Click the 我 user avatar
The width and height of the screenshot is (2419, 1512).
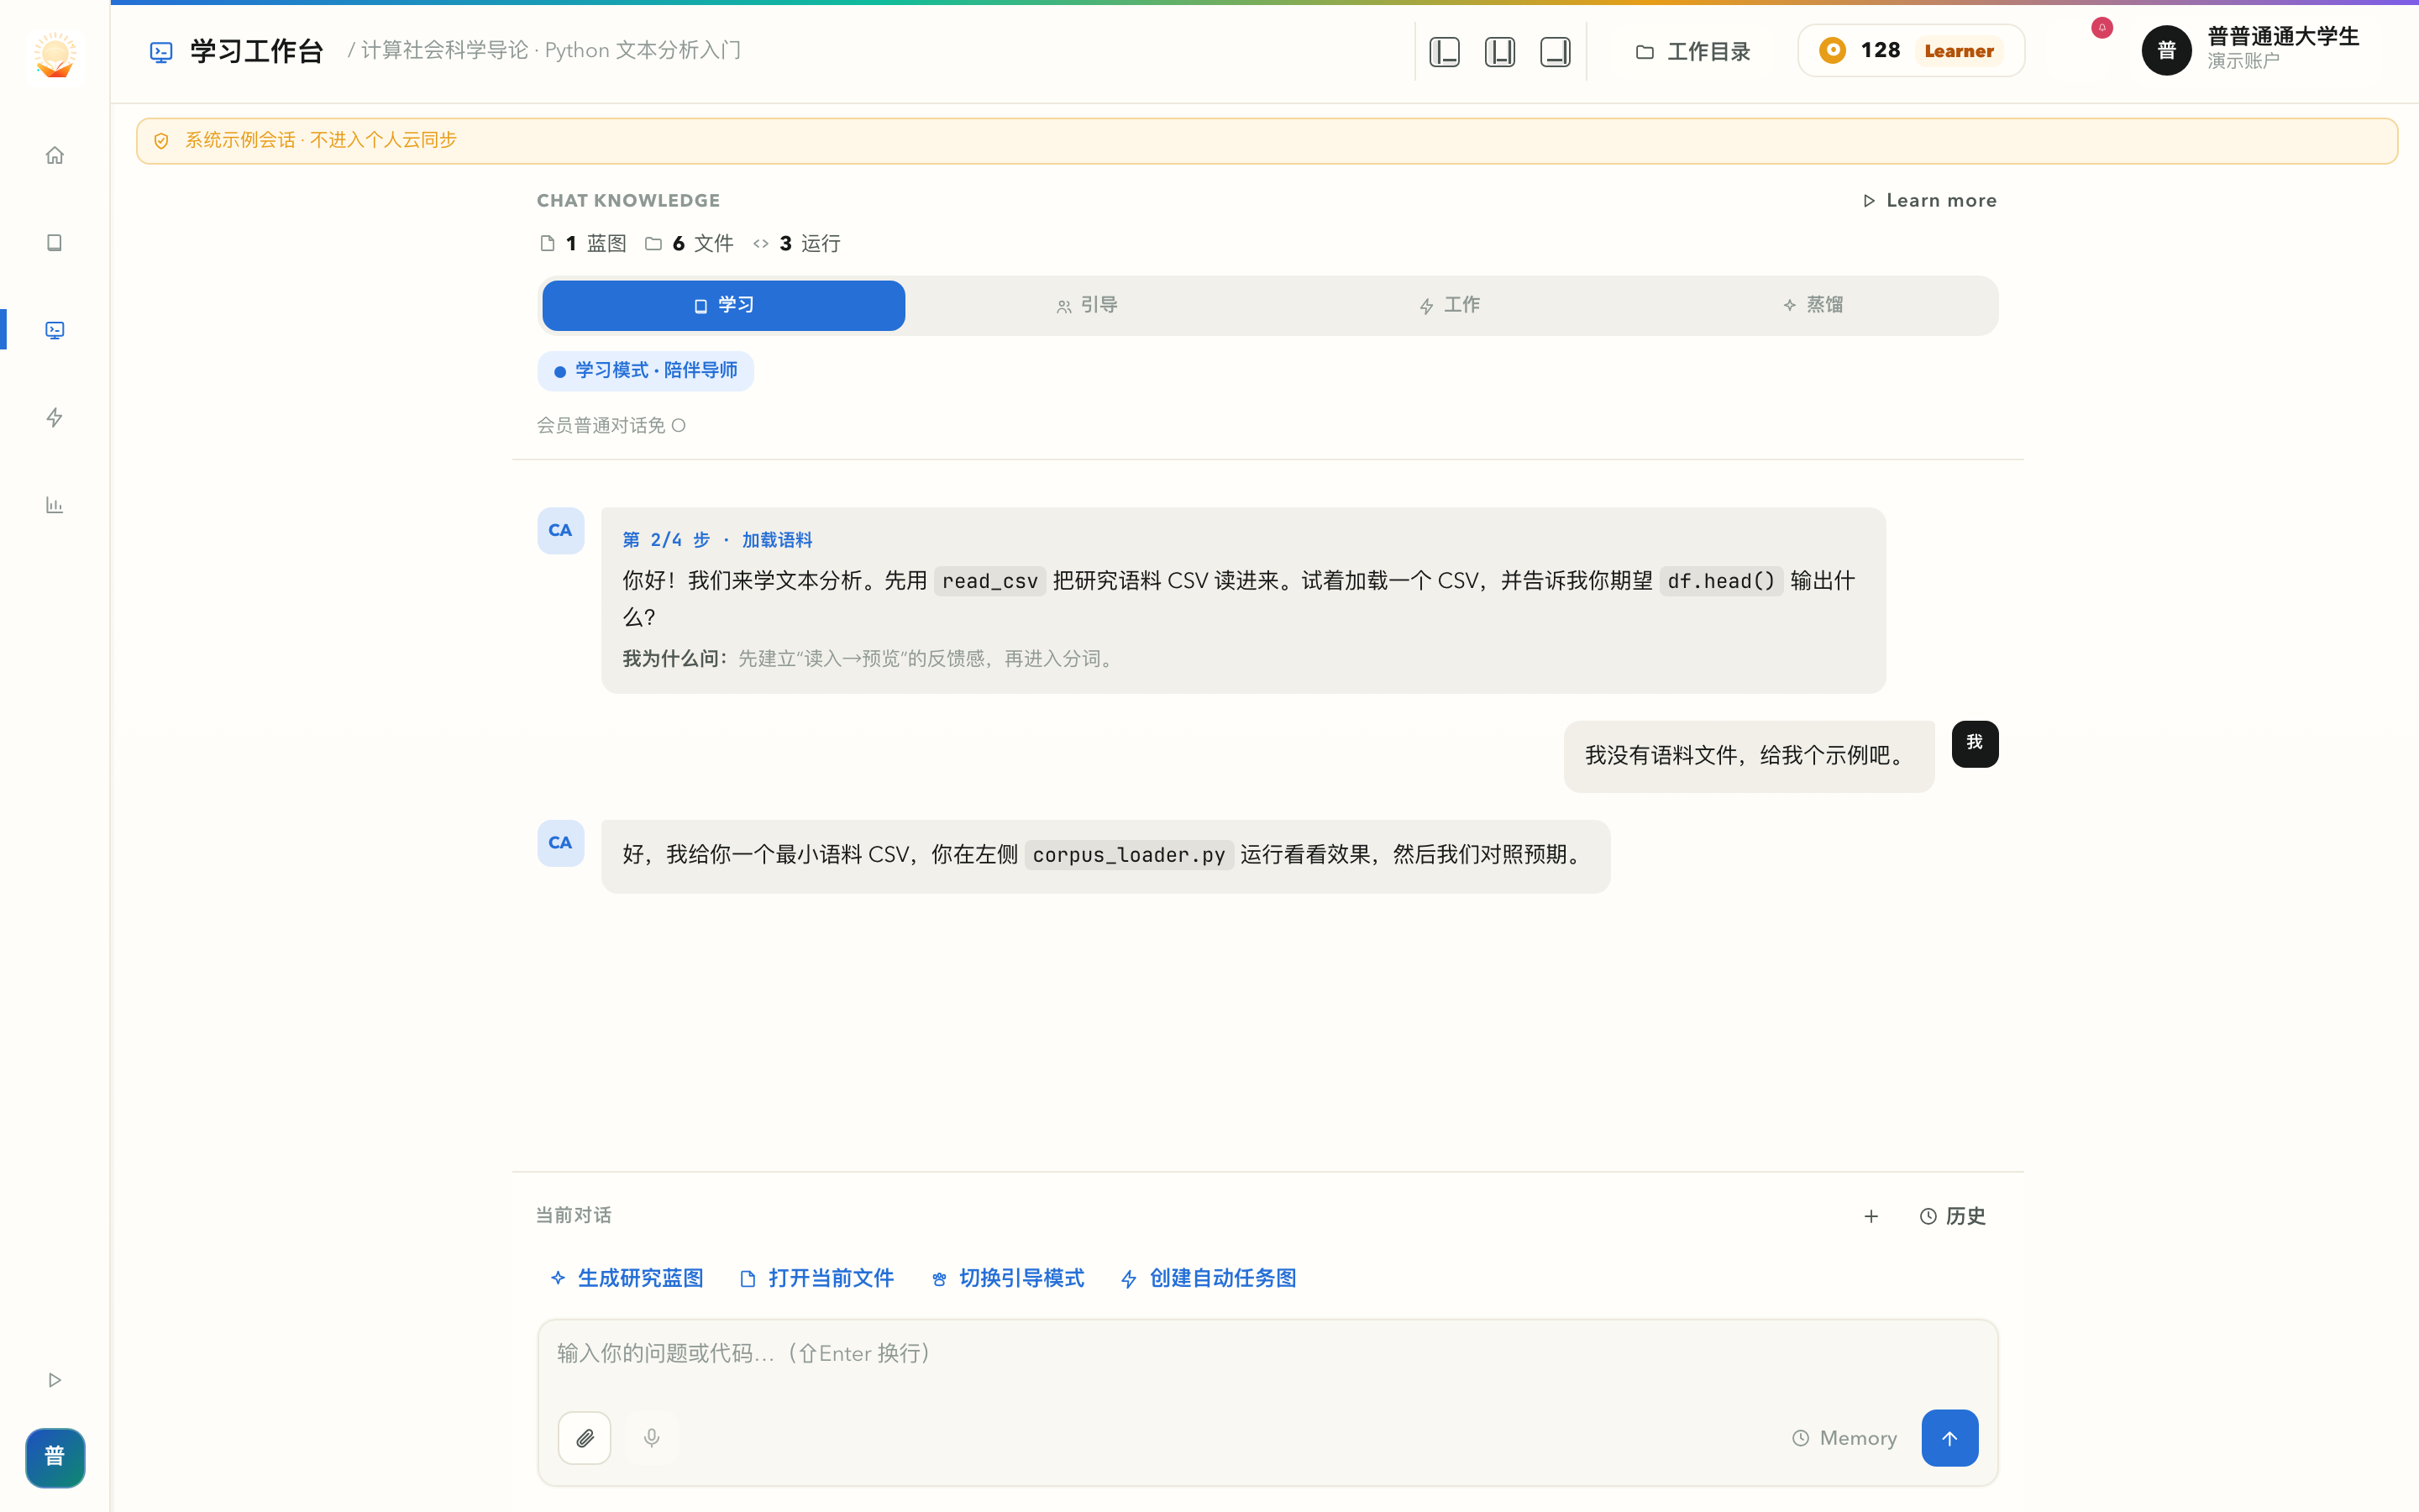click(1974, 743)
